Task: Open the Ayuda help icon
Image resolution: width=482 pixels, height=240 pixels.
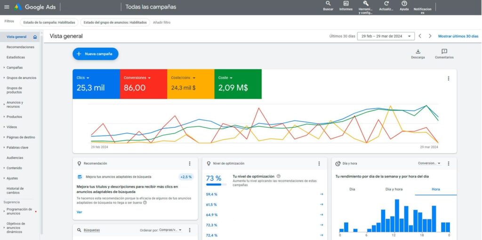Action: (404, 4)
